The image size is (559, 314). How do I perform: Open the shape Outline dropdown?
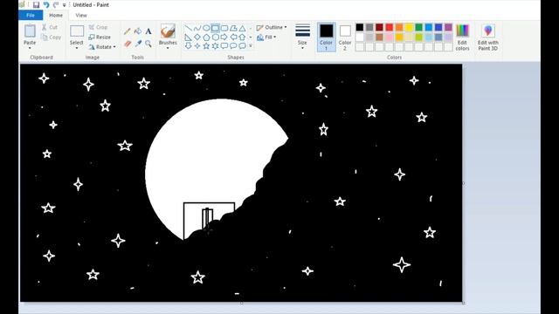coord(272,27)
